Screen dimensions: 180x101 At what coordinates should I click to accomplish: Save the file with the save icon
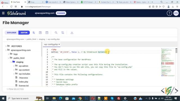(40, 33)
